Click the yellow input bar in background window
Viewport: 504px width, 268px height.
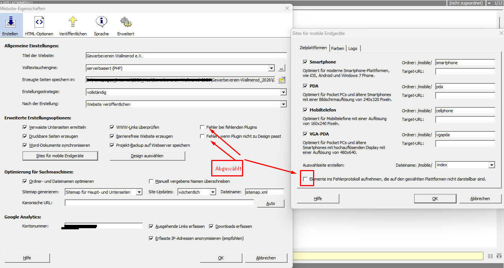tap(389, 256)
